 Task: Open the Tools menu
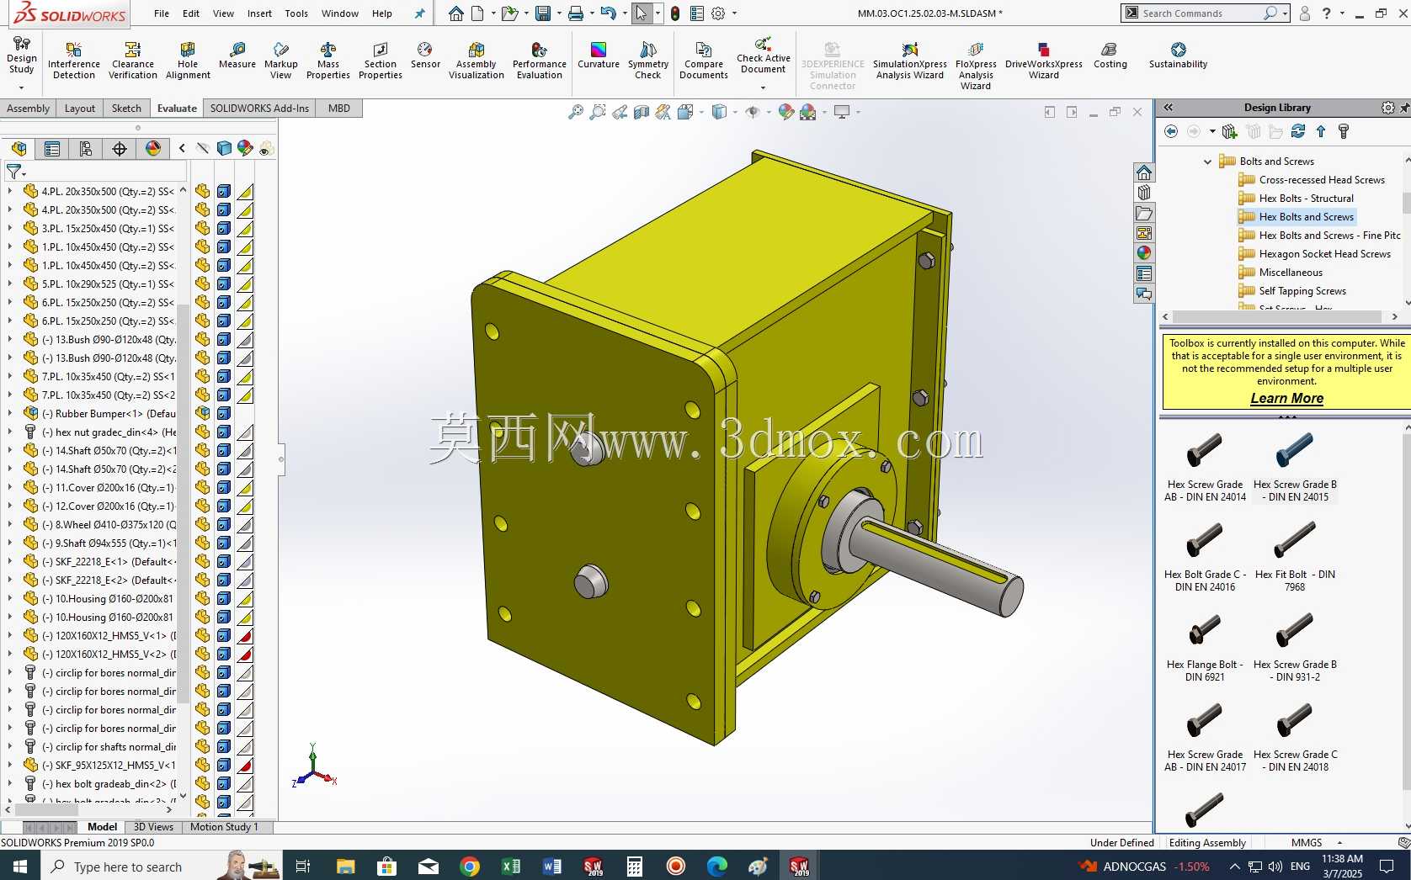point(296,13)
